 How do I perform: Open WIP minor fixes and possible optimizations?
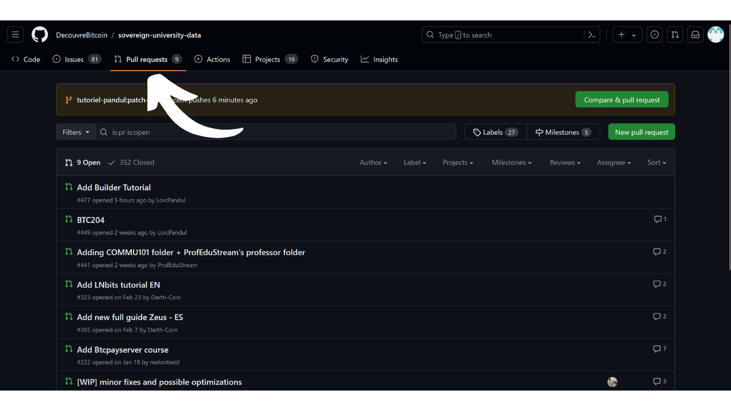point(159,382)
